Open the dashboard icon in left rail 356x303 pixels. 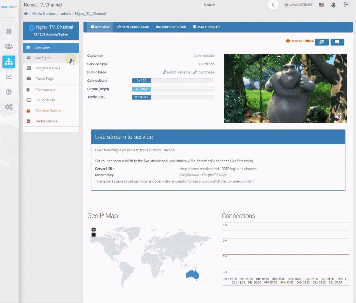tap(9, 31)
